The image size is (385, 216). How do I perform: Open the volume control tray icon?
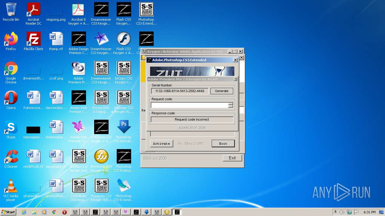342,212
